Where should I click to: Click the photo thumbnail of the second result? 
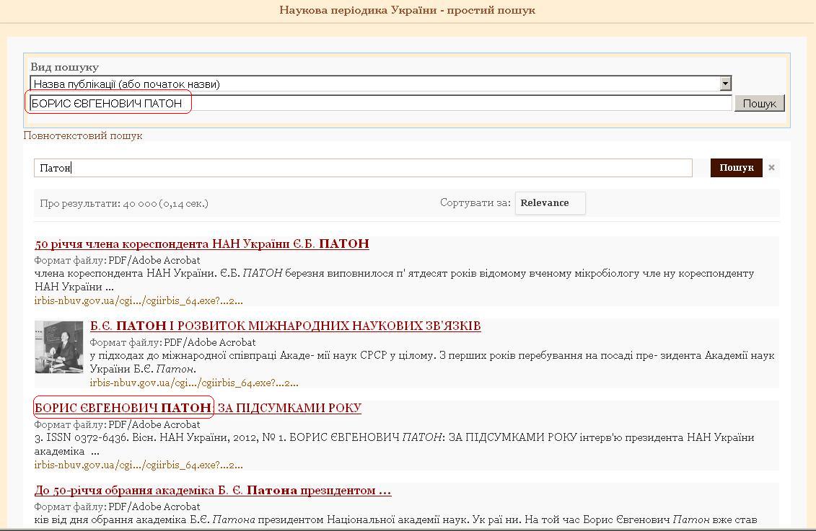point(59,347)
